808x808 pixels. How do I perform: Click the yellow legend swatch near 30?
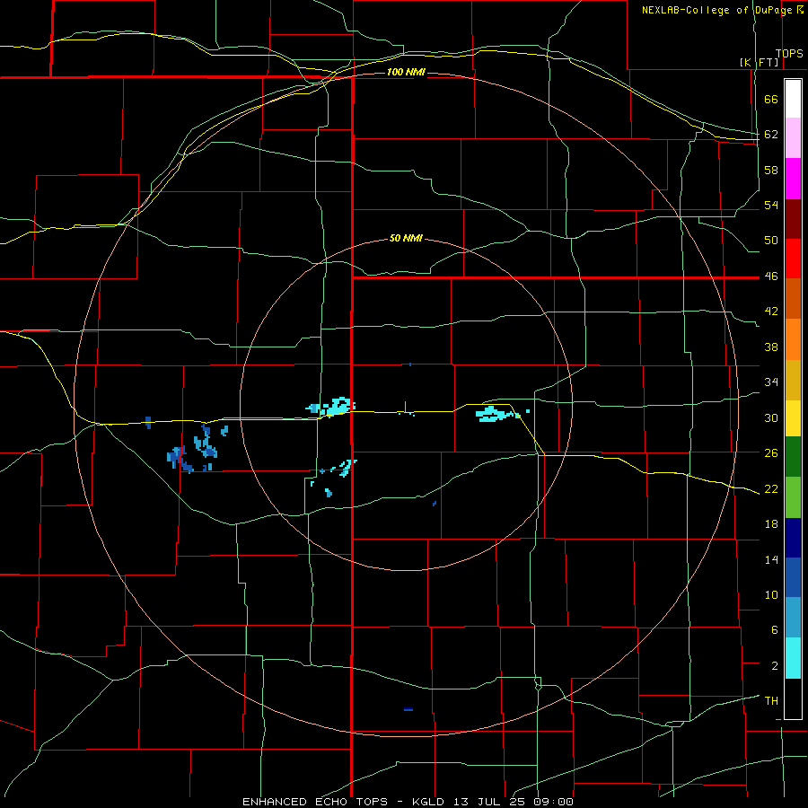pyautogui.click(x=793, y=417)
